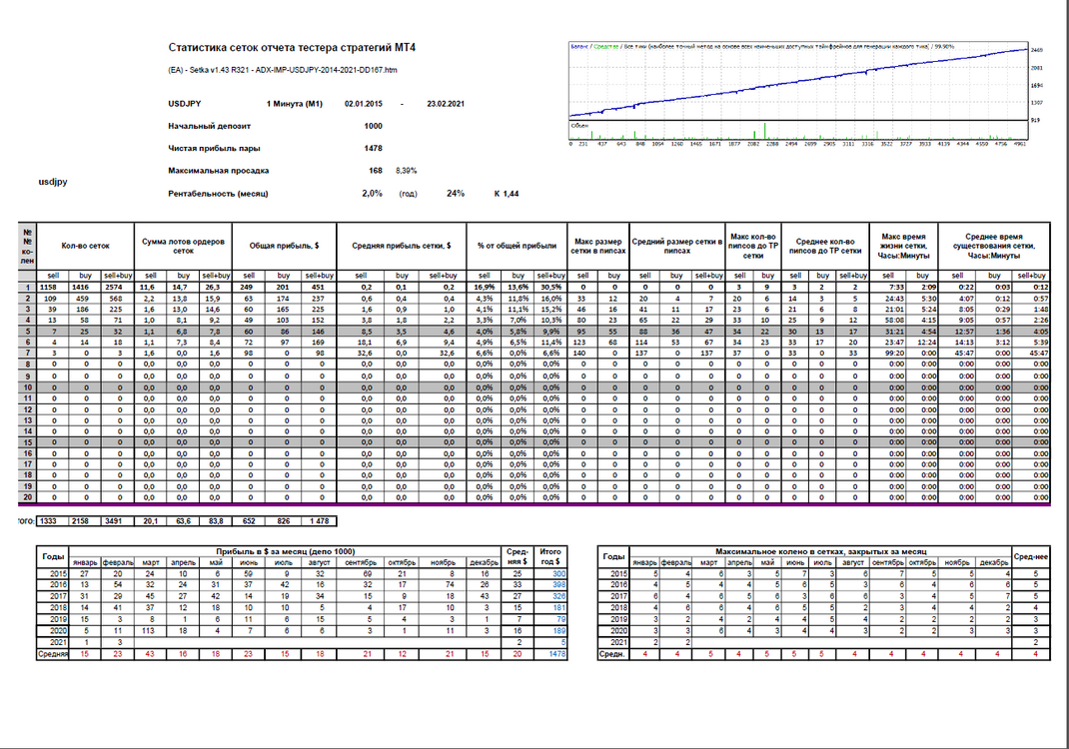The width and height of the screenshot is (1069, 749).
Task: Click the file name 'ADX-IMP-USDJPY-2014-2021-DD167.htm' line
Action: coord(283,70)
